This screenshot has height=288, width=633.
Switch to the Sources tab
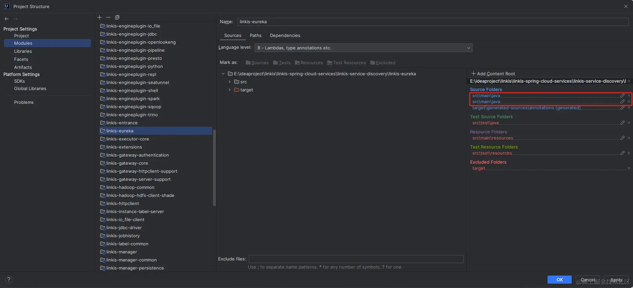point(233,35)
